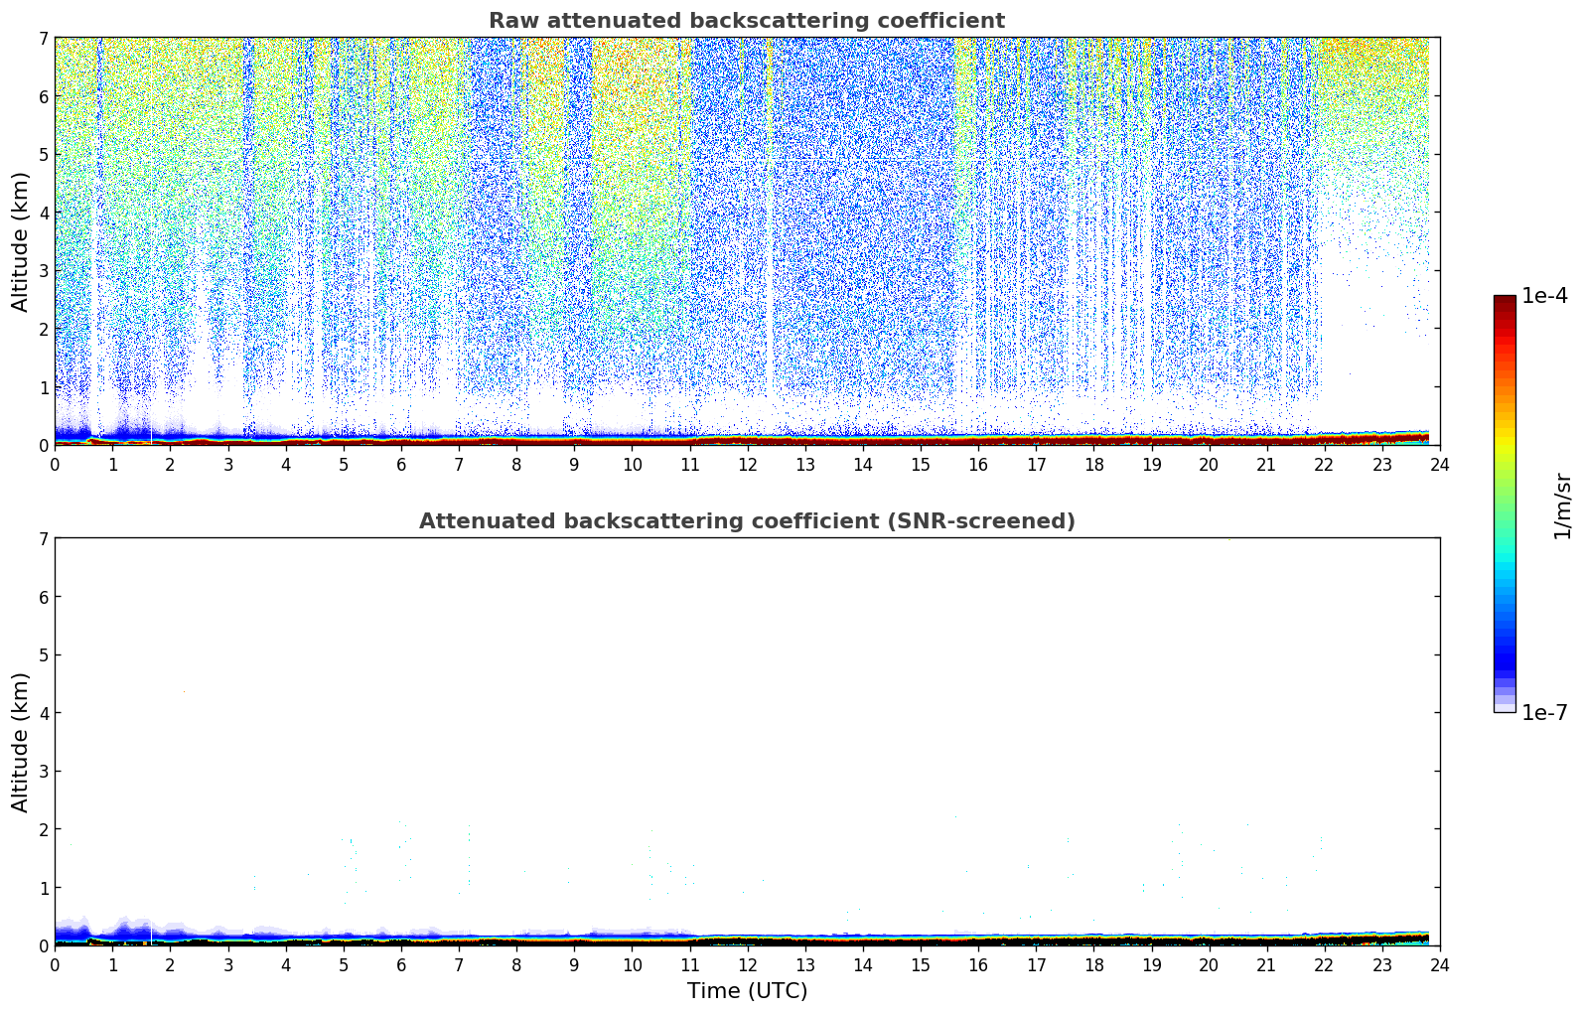Click the '1/m/sr' colorbar unit label
Viewport: 1584px width, 1013px height.
[x=1563, y=506]
